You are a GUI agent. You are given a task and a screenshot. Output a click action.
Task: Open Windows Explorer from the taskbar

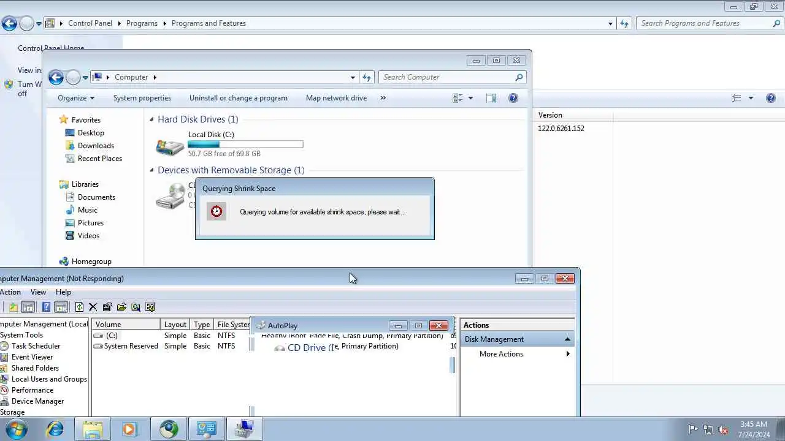[x=93, y=429]
